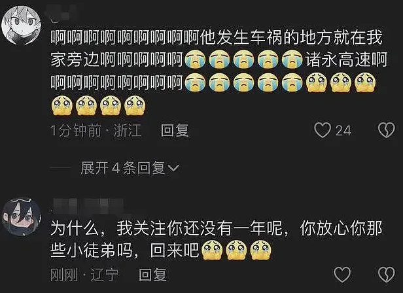Click the chevron next to 展开4条回复
Viewport: 403px width, 293px height.
[173, 168]
